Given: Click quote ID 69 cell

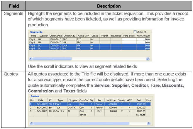Looking at the screenshot, I should [50, 108].
